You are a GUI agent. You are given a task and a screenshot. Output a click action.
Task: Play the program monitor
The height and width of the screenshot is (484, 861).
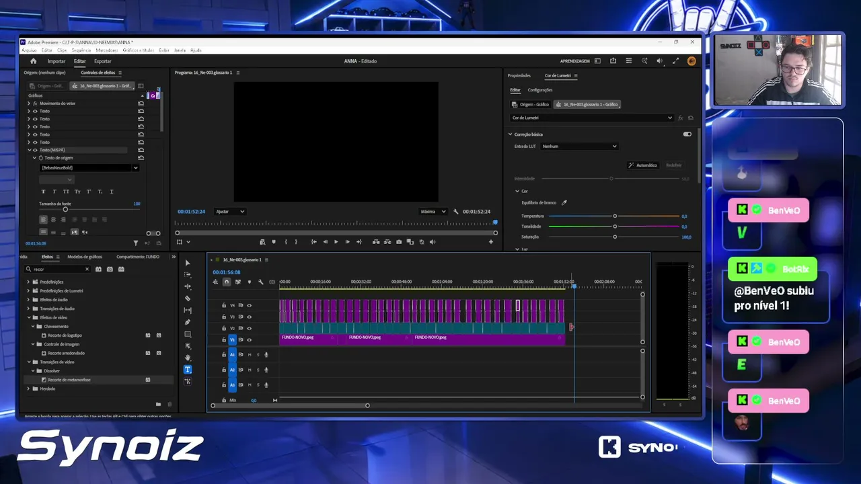[336, 242]
